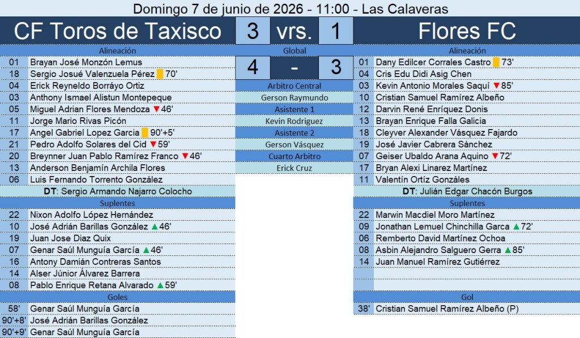Screen dimensions: 580x338
Task: Click green arrow next to José Adrián Barillas
Action: tap(155, 226)
